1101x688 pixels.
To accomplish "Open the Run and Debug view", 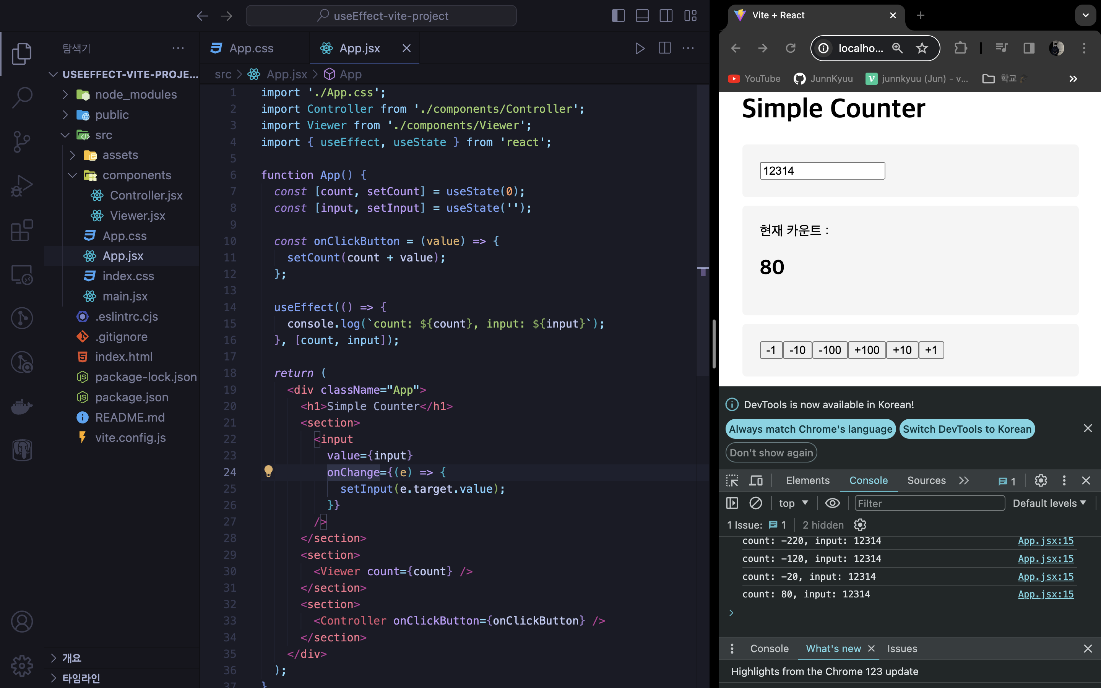I will [x=22, y=186].
